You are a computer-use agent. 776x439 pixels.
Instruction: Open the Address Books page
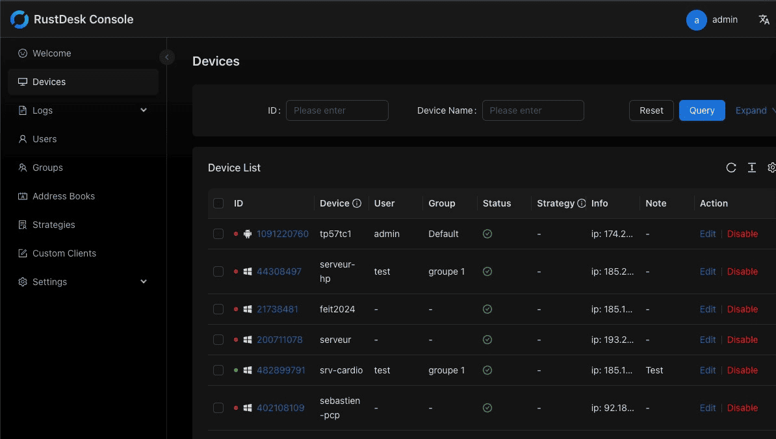tap(64, 196)
